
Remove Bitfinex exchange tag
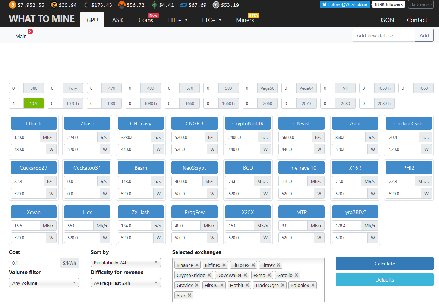pos(224,265)
